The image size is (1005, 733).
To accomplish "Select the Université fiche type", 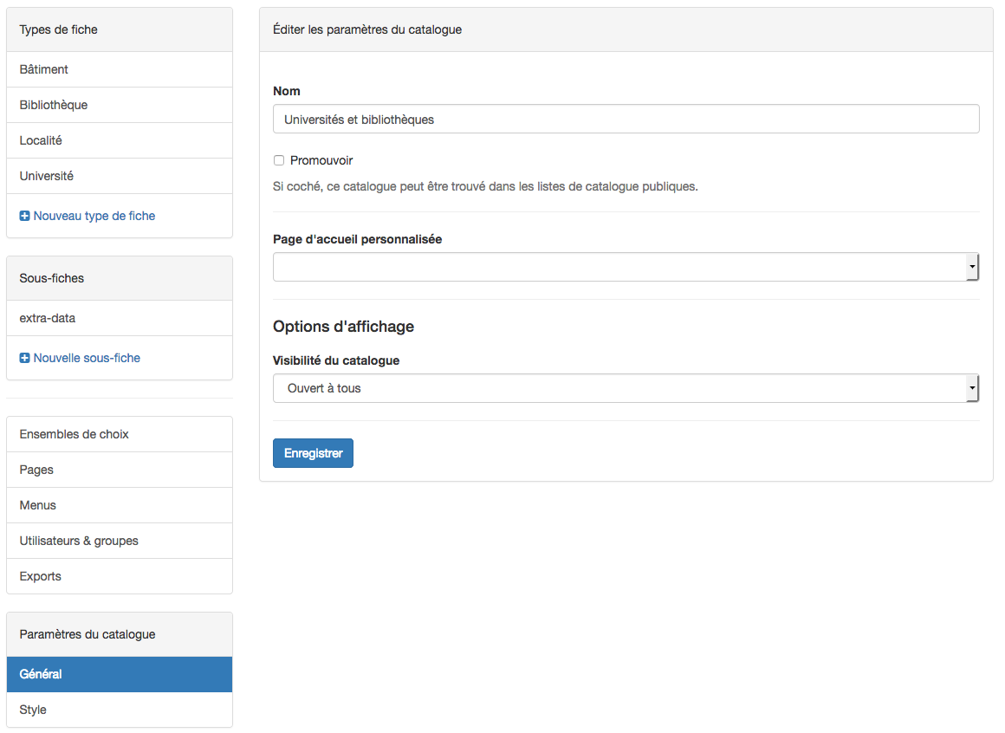I will pyautogui.click(x=47, y=176).
